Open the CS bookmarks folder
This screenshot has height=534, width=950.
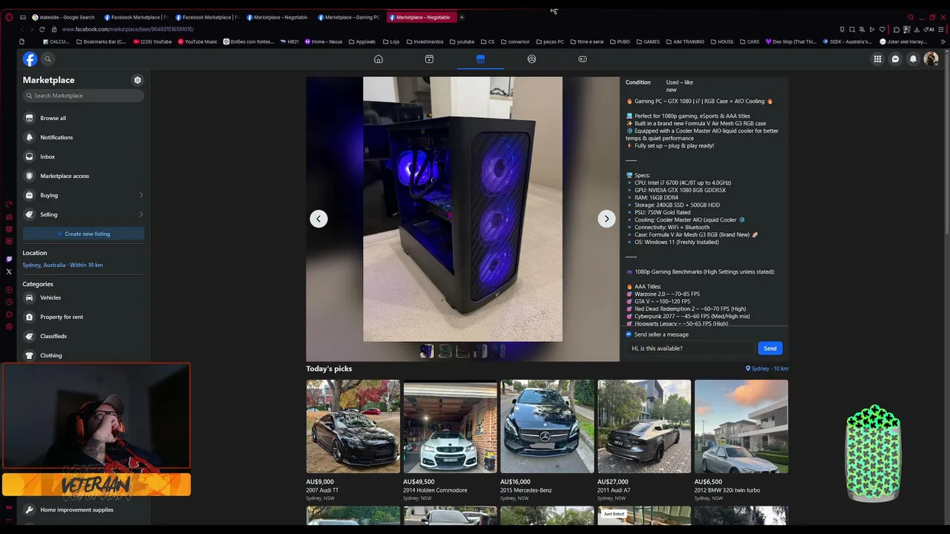click(488, 42)
